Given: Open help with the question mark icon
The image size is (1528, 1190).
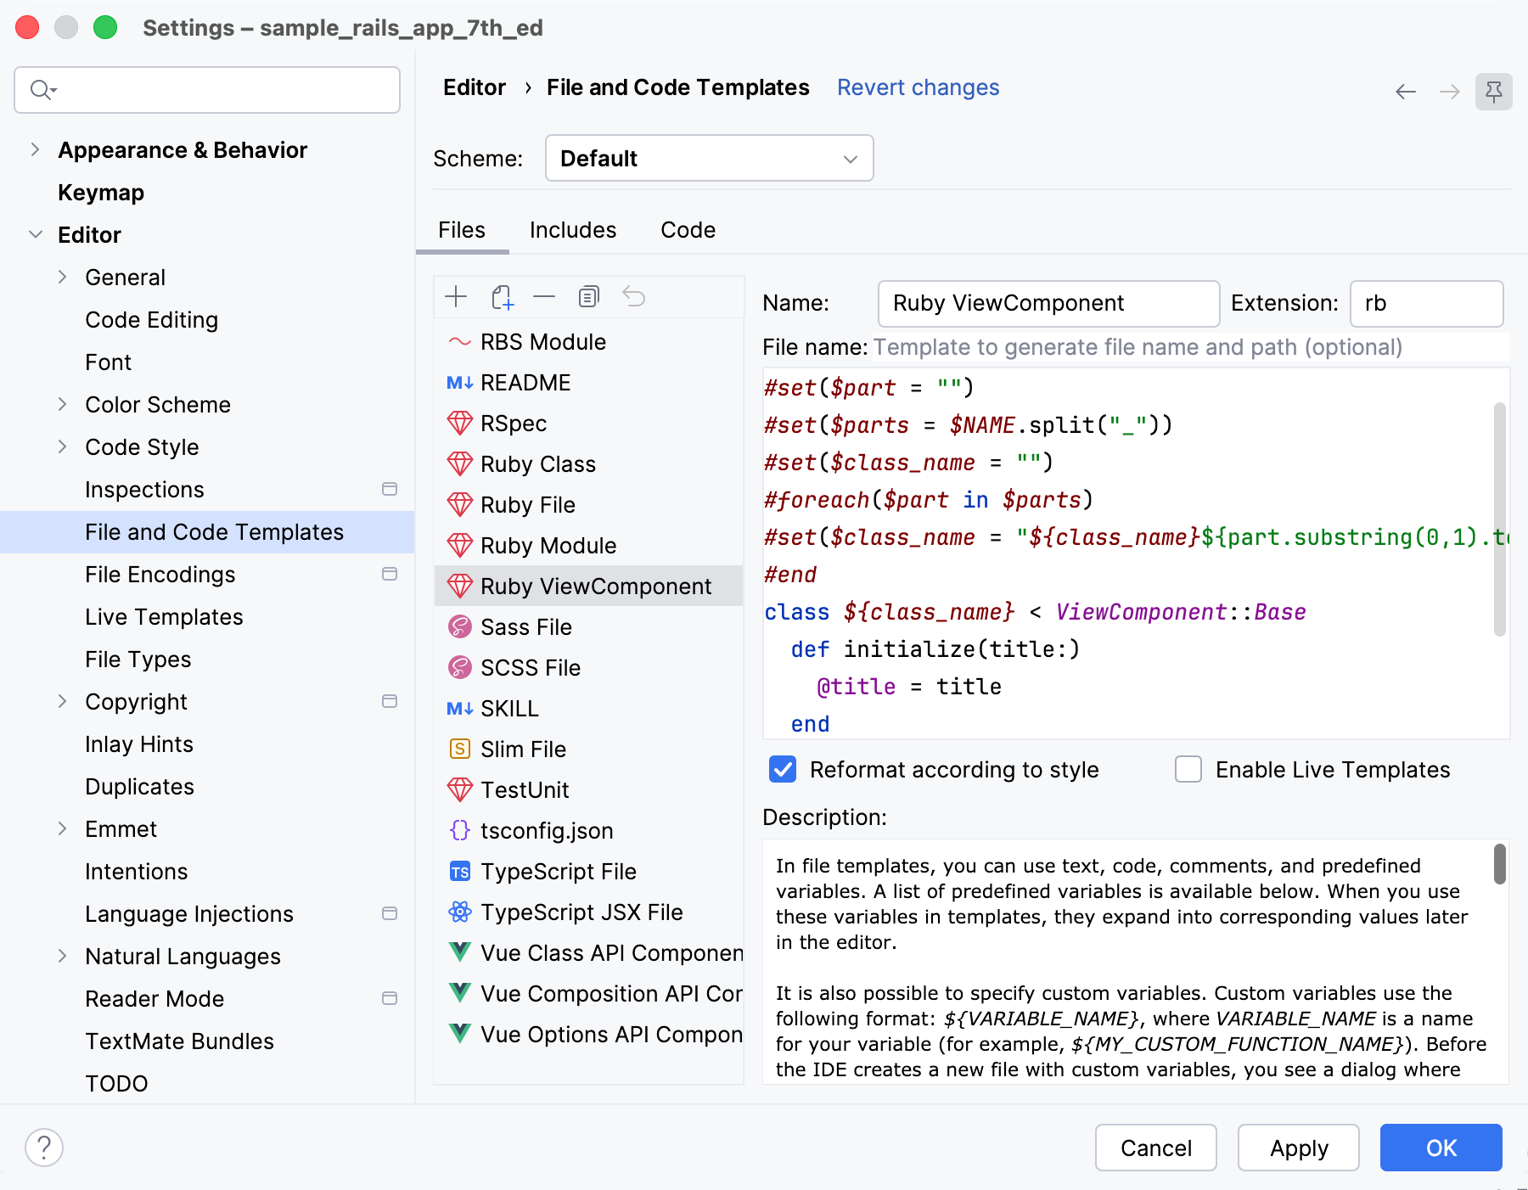Looking at the screenshot, I should 44,1148.
